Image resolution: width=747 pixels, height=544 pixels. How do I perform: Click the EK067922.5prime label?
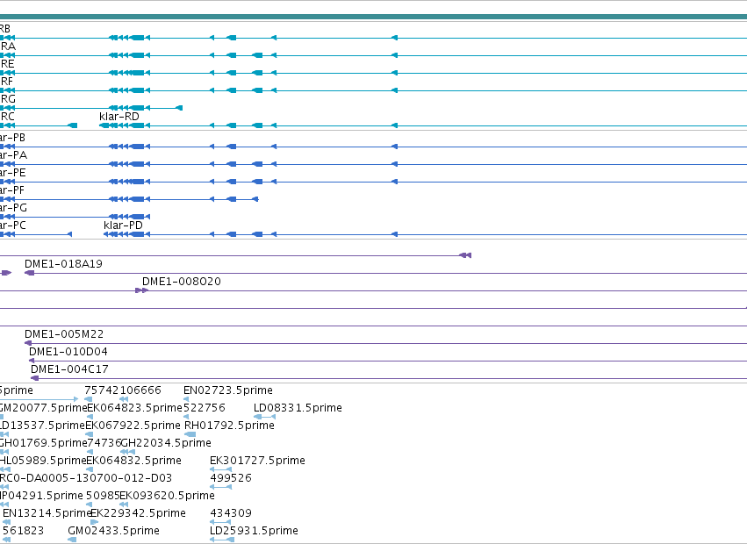coord(133,426)
